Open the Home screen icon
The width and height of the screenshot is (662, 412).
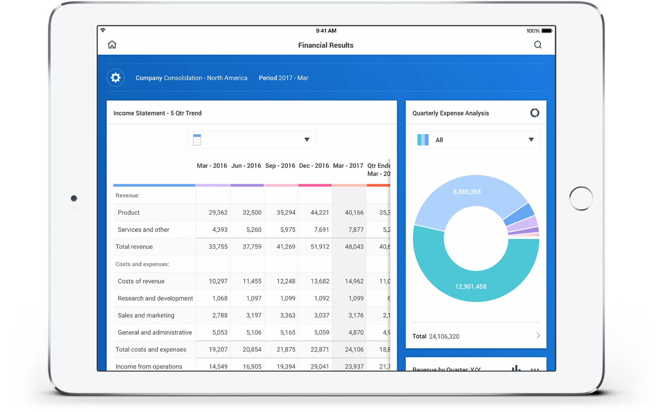(112, 45)
